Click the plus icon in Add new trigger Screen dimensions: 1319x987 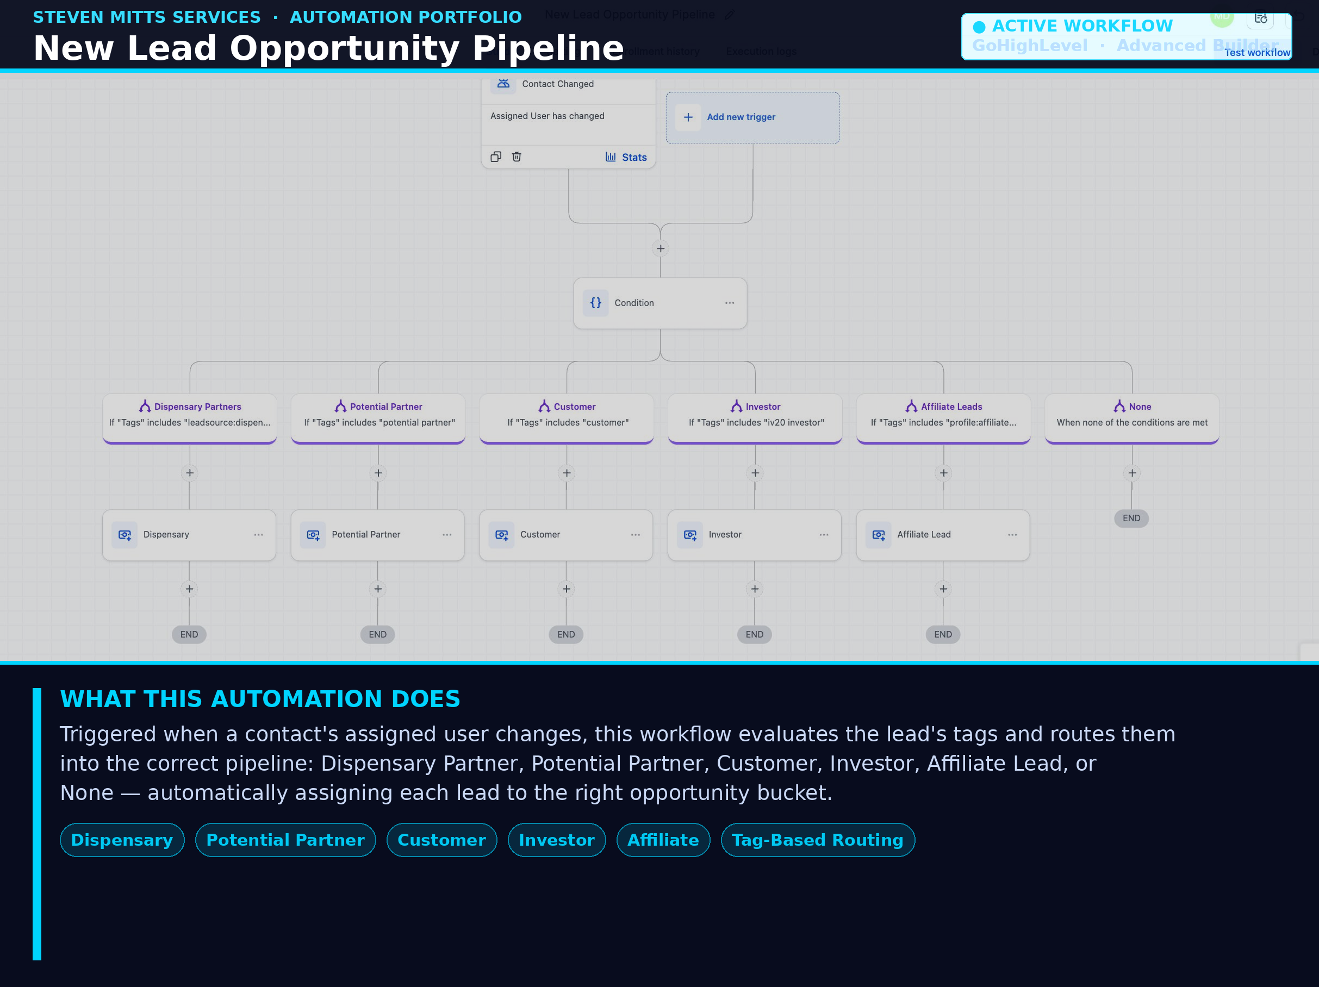(x=688, y=117)
